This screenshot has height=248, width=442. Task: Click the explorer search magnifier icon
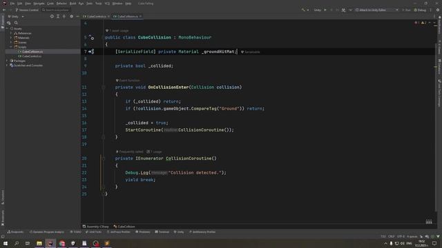coord(16,23)
